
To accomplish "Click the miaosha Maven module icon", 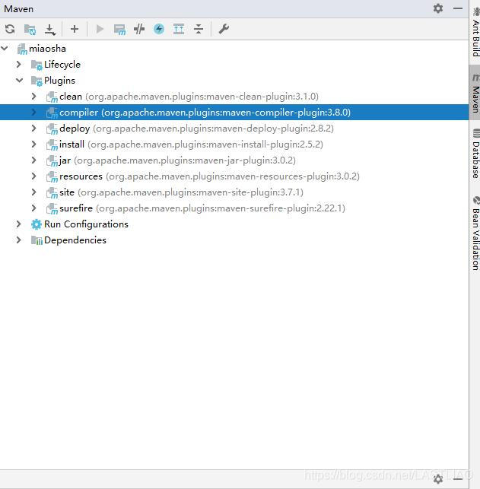I will pyautogui.click(x=22, y=49).
